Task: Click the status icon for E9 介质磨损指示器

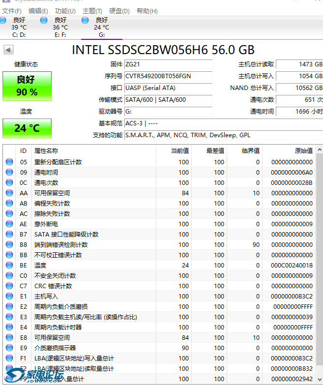Action: pyautogui.click(x=9, y=348)
